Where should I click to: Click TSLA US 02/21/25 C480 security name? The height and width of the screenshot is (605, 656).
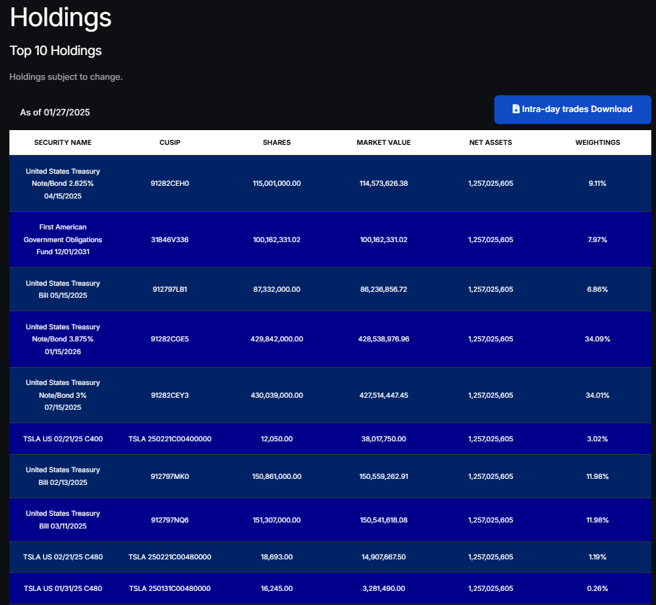[63, 557]
